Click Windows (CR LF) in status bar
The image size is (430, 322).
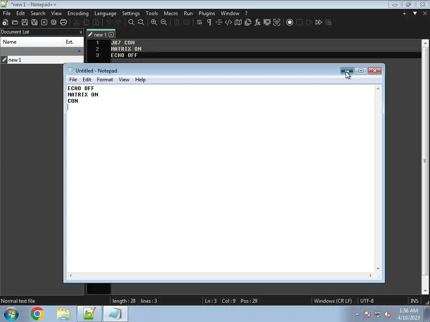pos(333,301)
